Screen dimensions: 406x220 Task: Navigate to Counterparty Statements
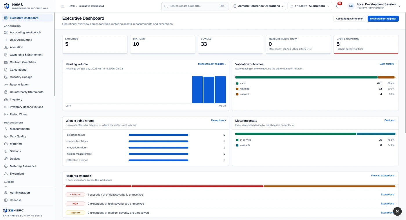pyautogui.click(x=27, y=92)
